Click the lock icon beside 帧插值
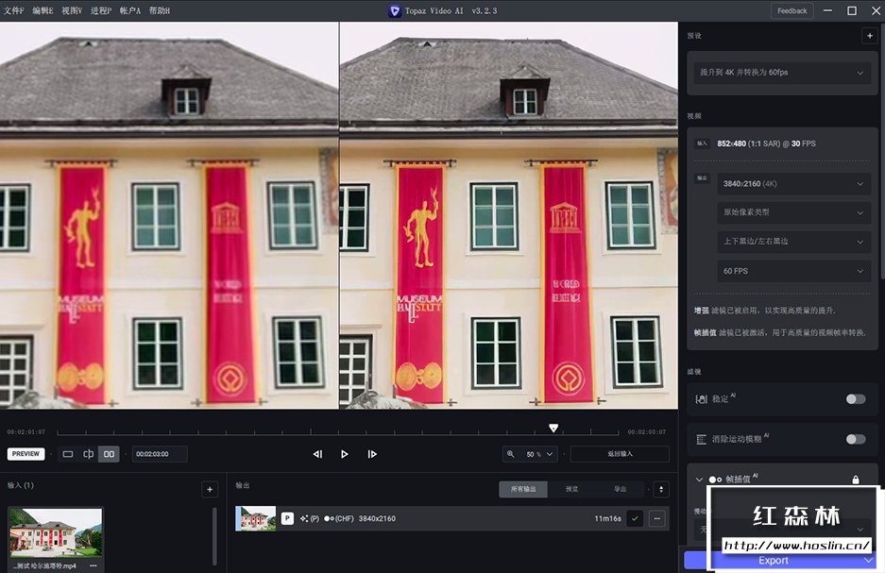The image size is (885, 573). [856, 480]
